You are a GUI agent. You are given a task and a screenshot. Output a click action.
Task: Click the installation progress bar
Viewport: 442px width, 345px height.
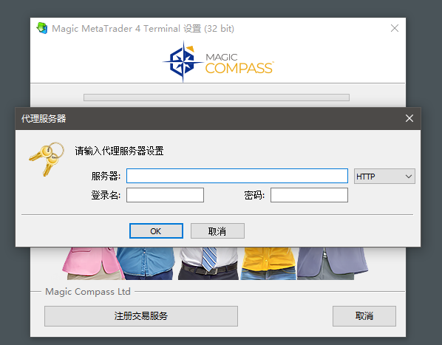[x=217, y=98]
